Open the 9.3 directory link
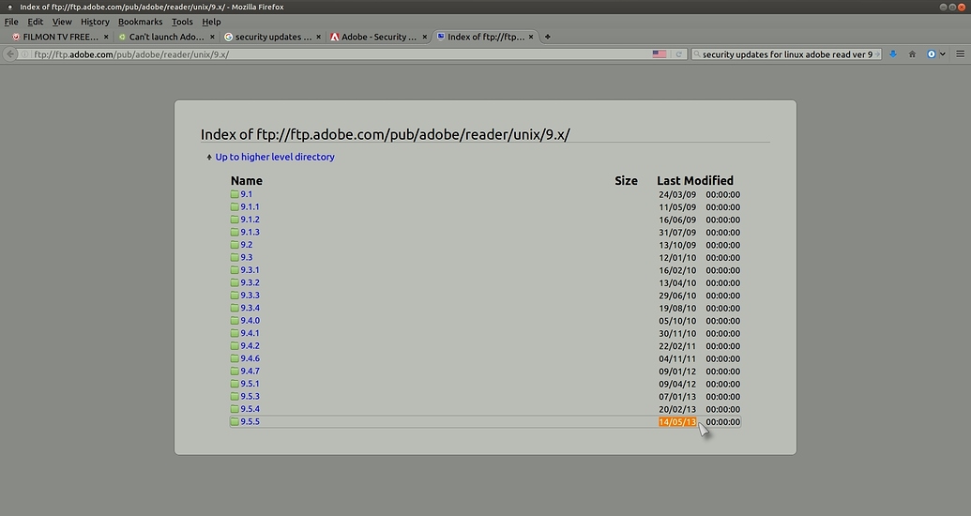The width and height of the screenshot is (971, 516). (x=247, y=257)
